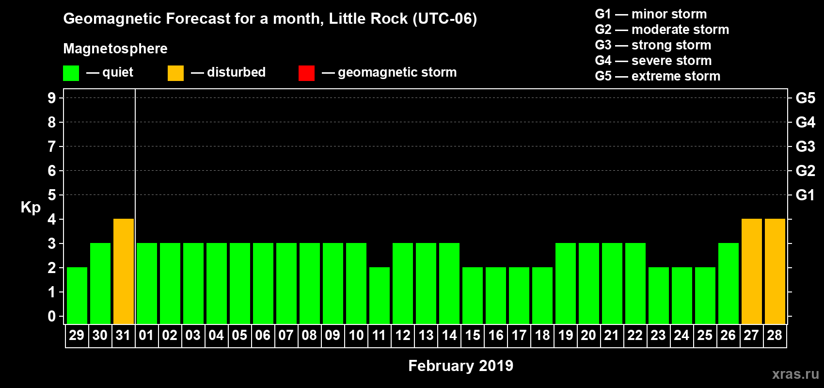824x388 pixels.
Task: Click 'G2 — moderate storm' legend text
Action: (662, 30)
